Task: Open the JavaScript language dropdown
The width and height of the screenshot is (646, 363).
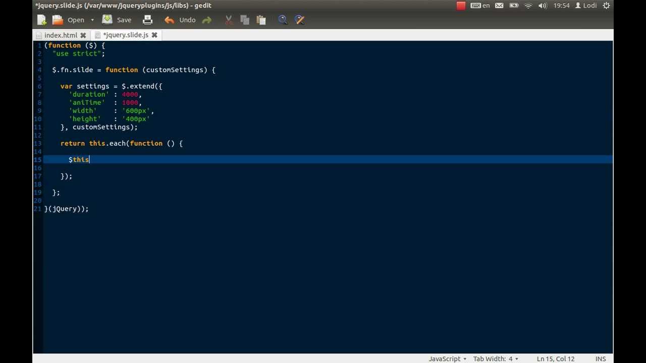Action: [x=448, y=359]
